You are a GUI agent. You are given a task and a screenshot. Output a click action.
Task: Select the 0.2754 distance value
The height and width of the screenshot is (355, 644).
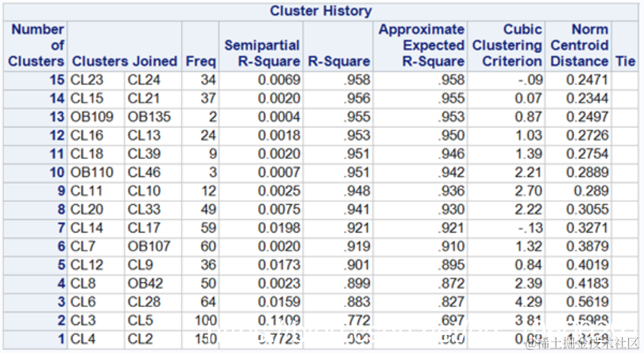click(x=587, y=154)
